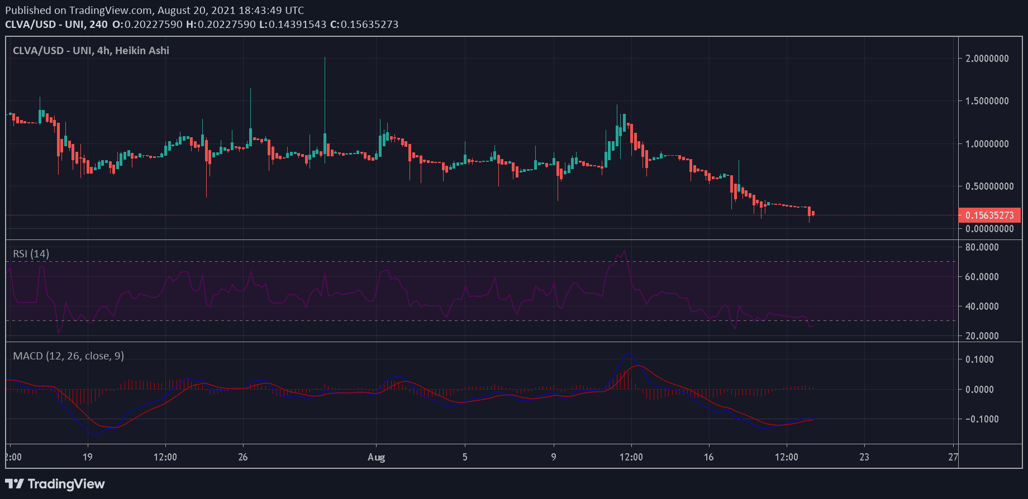Click the 1.0000000 price axis label
Image resolution: width=1028 pixels, height=499 pixels.
point(987,144)
